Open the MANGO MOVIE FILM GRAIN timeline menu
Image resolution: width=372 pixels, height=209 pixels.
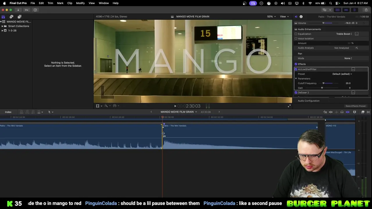coord(179,112)
